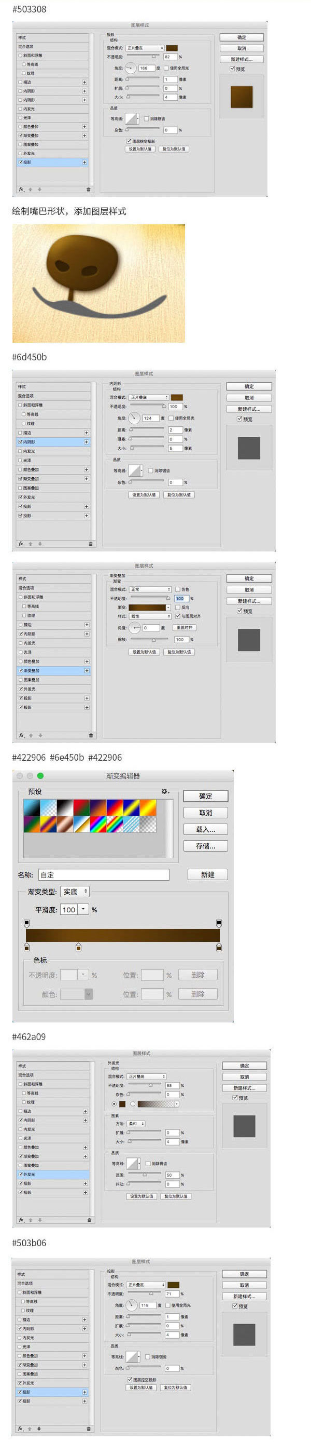Viewport: 311px width, 1442px height.
Task: Toggle the 反向 reverse checkbox
Action: (x=178, y=607)
